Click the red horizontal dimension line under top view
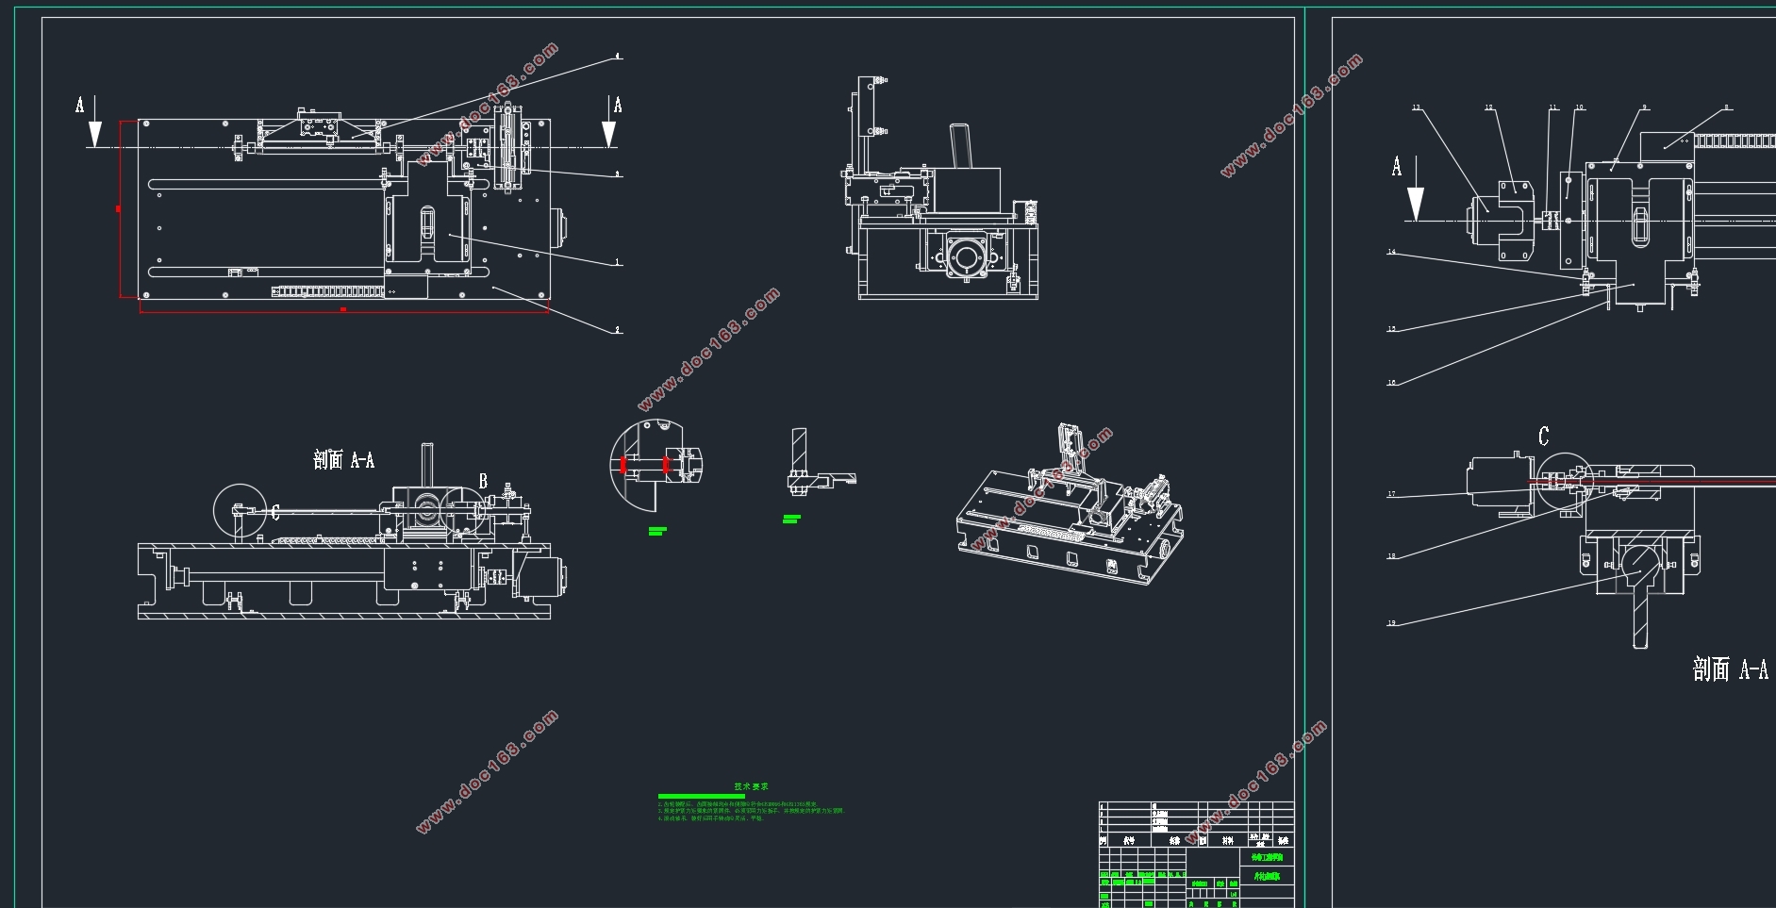 tap(343, 310)
